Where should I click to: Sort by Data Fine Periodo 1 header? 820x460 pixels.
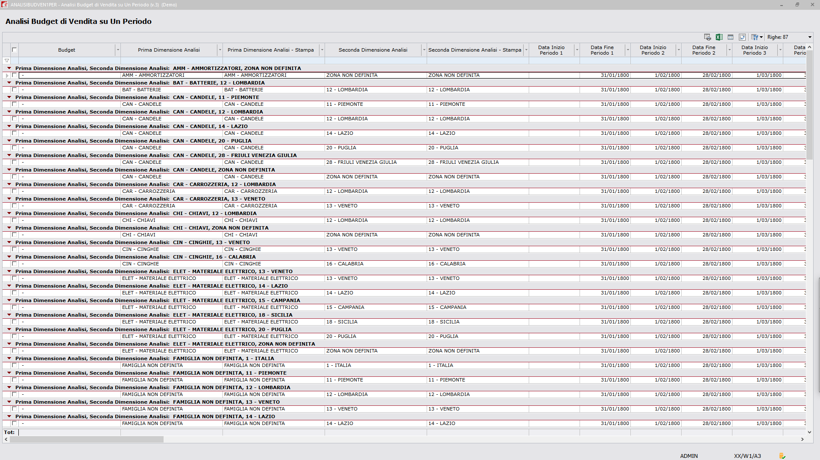coord(602,50)
